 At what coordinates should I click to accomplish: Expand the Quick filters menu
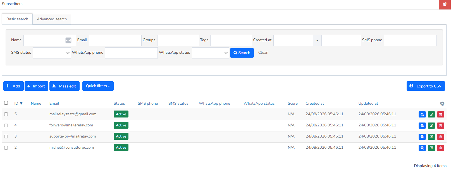(98, 86)
